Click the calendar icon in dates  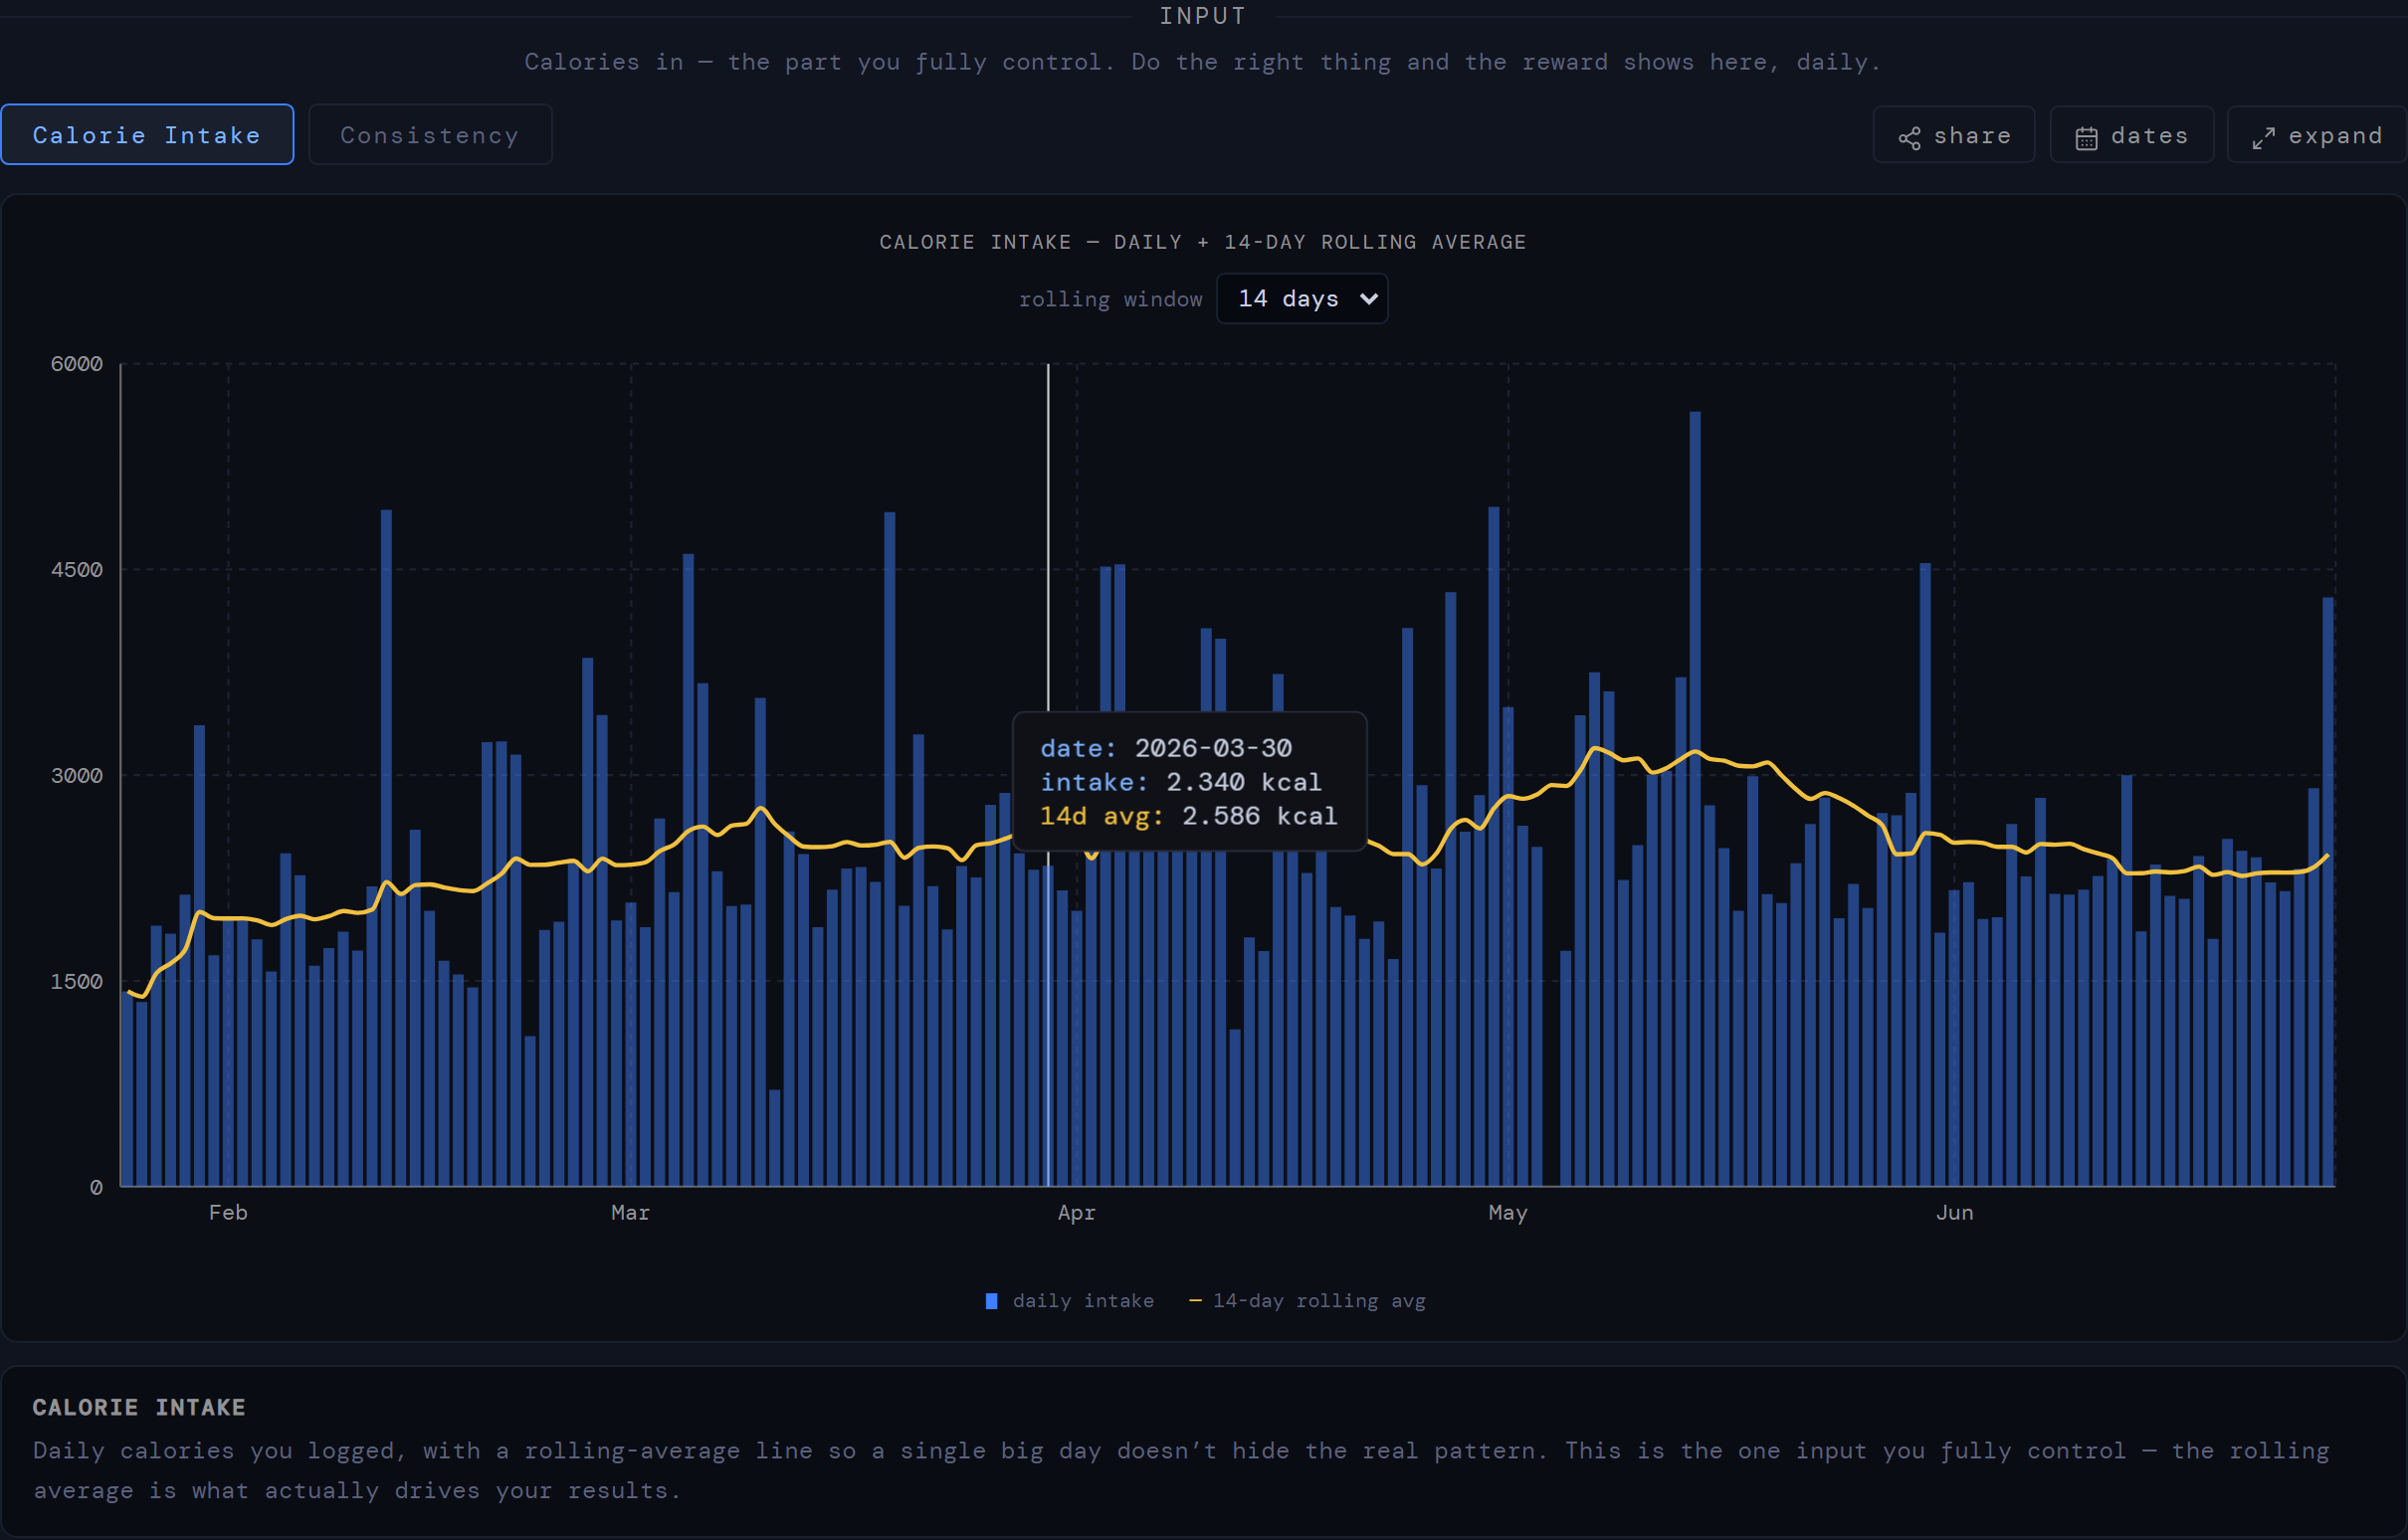click(2086, 138)
